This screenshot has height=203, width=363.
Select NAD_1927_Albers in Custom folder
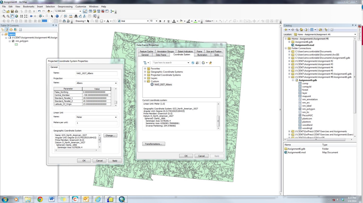(163, 84)
